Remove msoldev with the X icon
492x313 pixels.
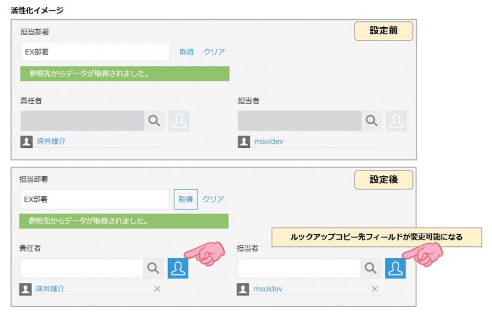pyautogui.click(x=375, y=289)
